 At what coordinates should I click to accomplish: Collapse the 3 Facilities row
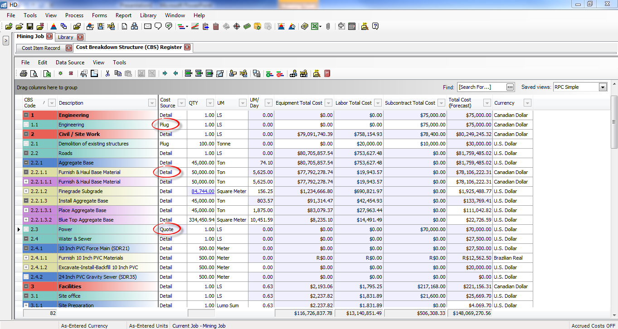27,286
